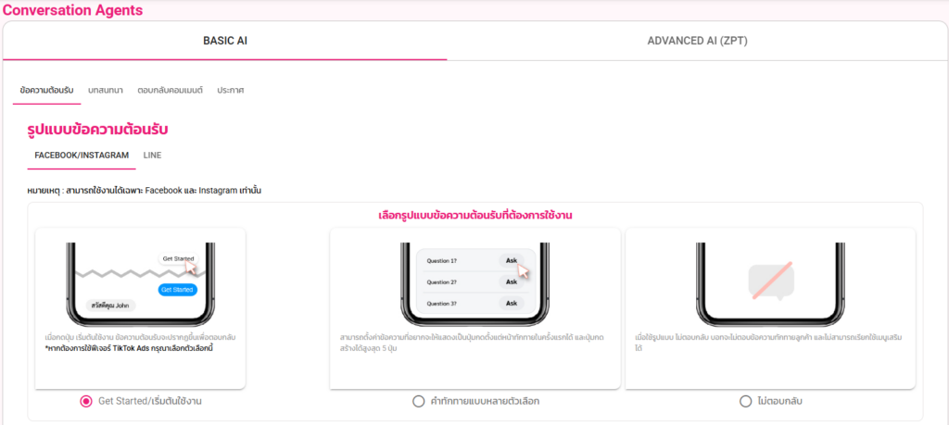Switch to the LINE platform tab

pyautogui.click(x=152, y=156)
